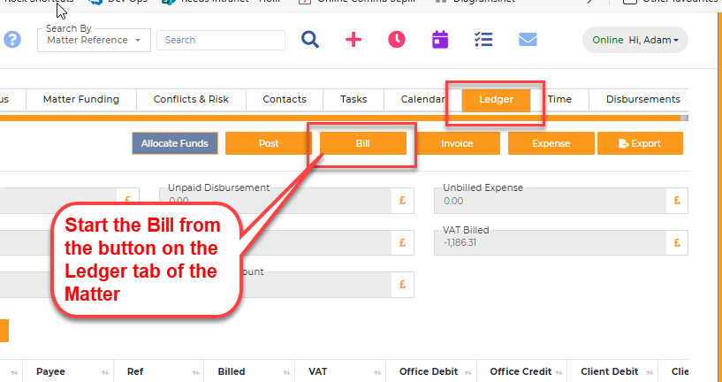Image resolution: width=722 pixels, height=382 pixels.
Task: Open the Dev Ops bookmark
Action: [x=118, y=2]
